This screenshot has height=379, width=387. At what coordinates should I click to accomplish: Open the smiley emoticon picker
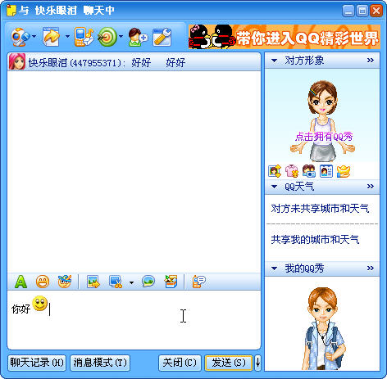pos(43,282)
